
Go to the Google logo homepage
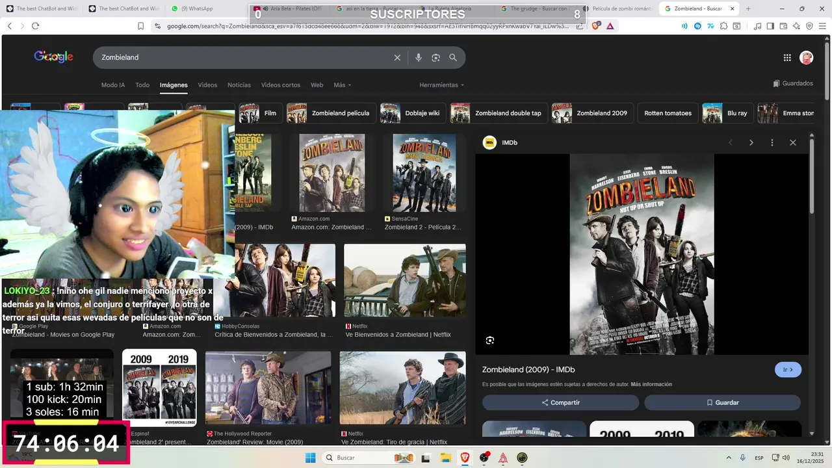pyautogui.click(x=53, y=57)
